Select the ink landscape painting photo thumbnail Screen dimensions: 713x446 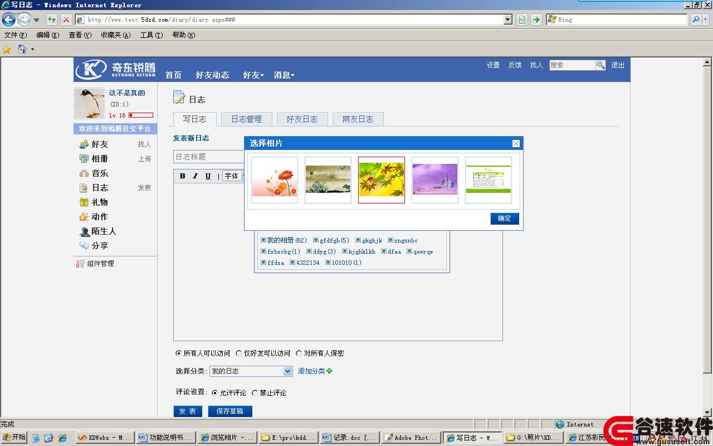(x=328, y=180)
